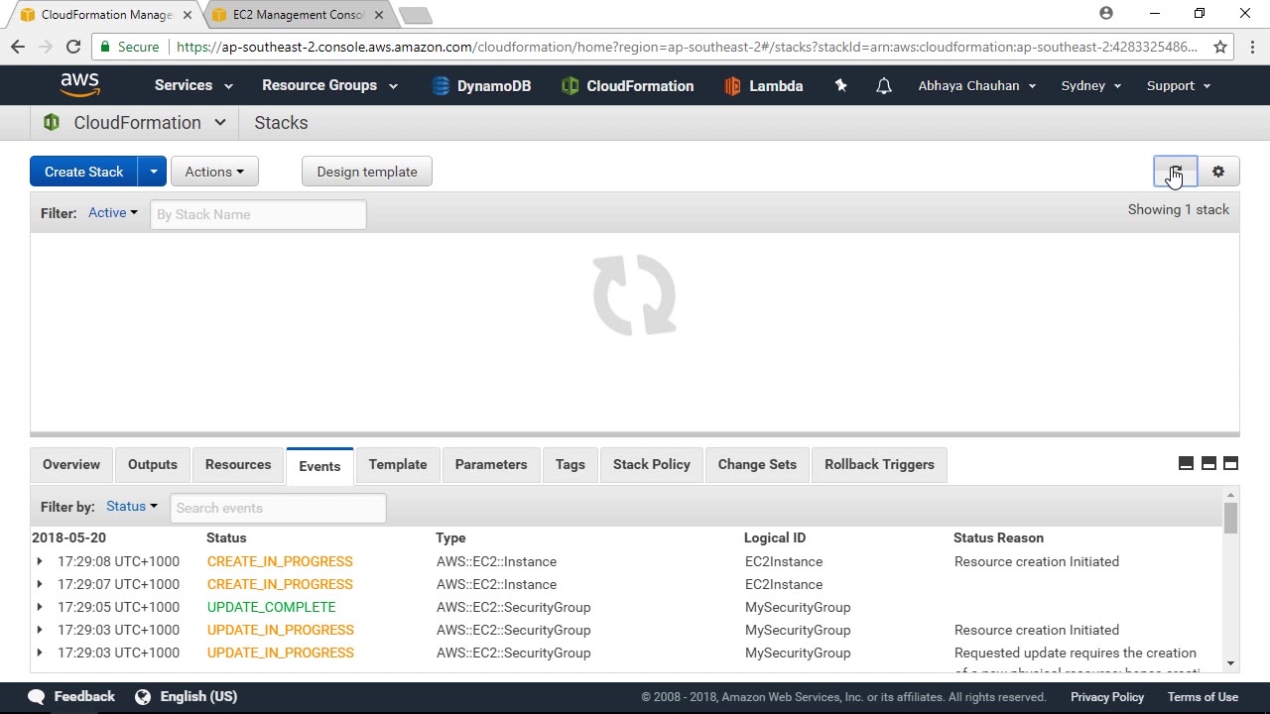
Task: Select the Events tab
Action: (319, 466)
